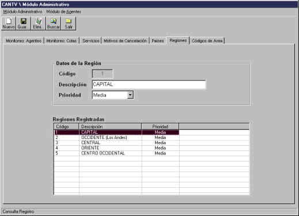Click the Prioridad column header
299x216 pixels.
[x=160, y=126]
